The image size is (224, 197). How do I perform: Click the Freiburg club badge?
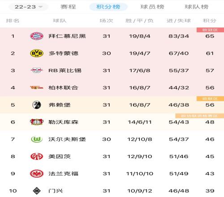coord(37,105)
